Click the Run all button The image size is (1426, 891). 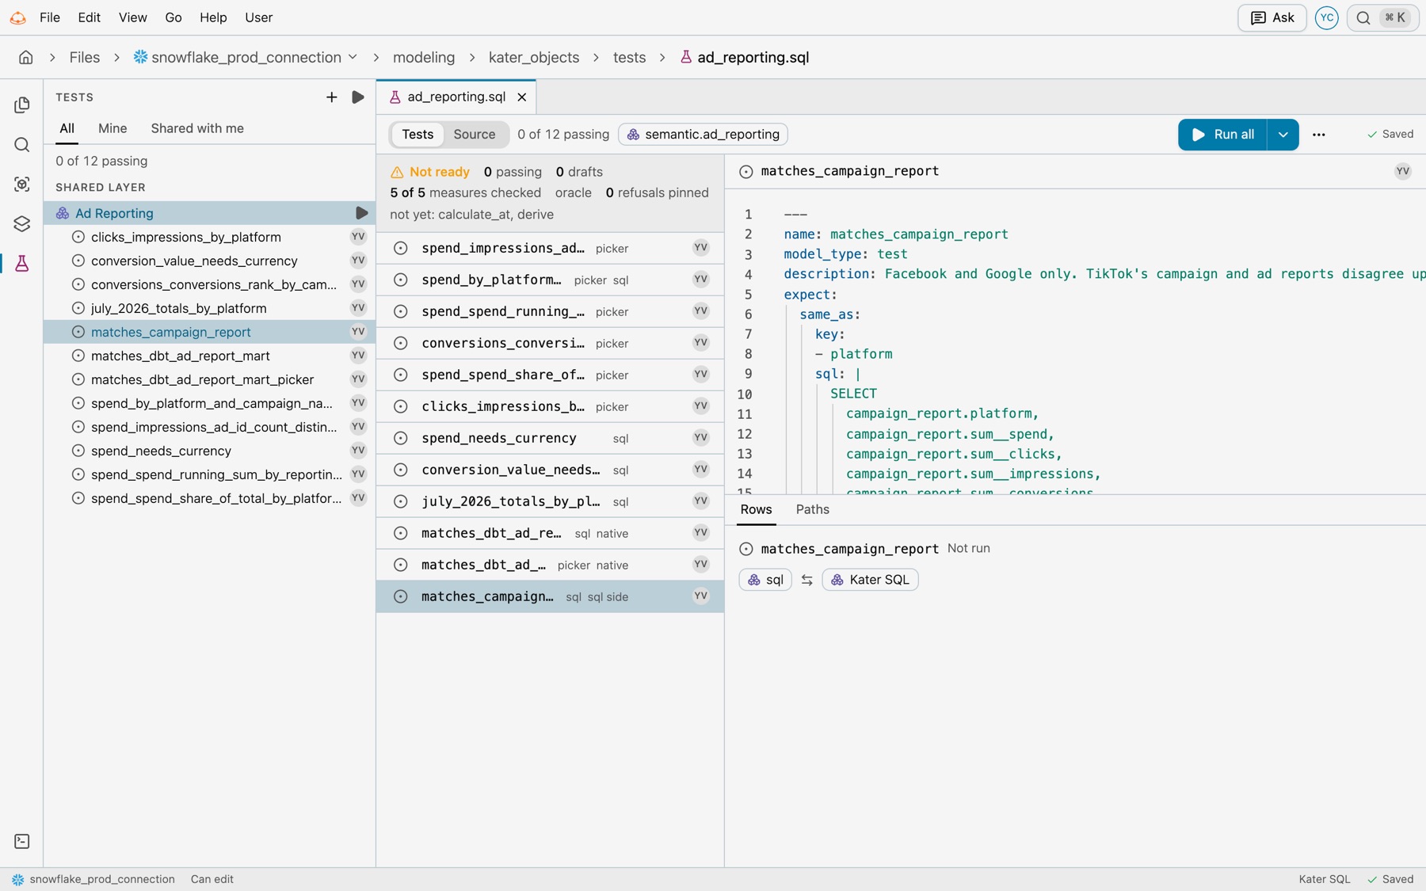click(1222, 135)
